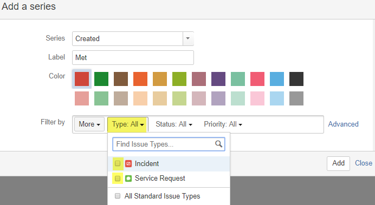Image resolution: width=375 pixels, height=205 pixels.
Task: Tick the Service Request checkbox
Action: click(118, 178)
